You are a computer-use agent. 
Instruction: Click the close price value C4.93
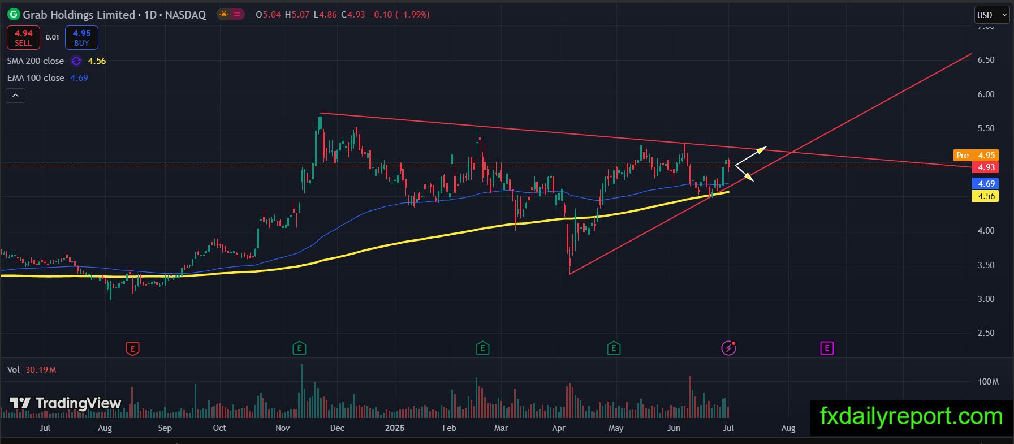tap(353, 15)
